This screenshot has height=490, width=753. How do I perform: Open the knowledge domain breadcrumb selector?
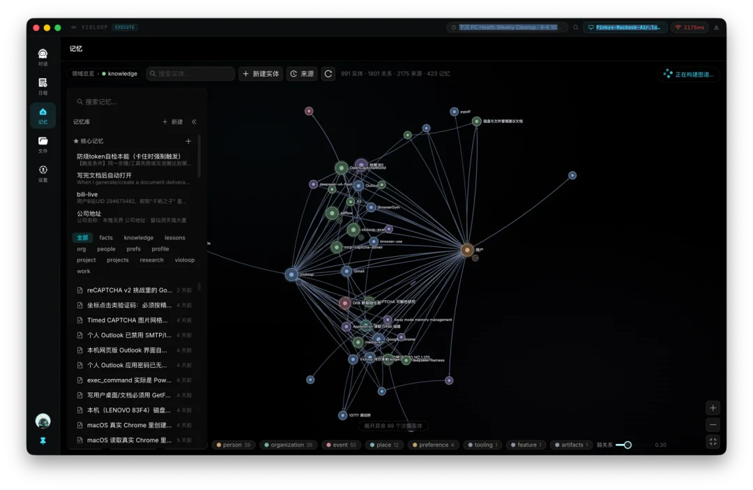120,73
